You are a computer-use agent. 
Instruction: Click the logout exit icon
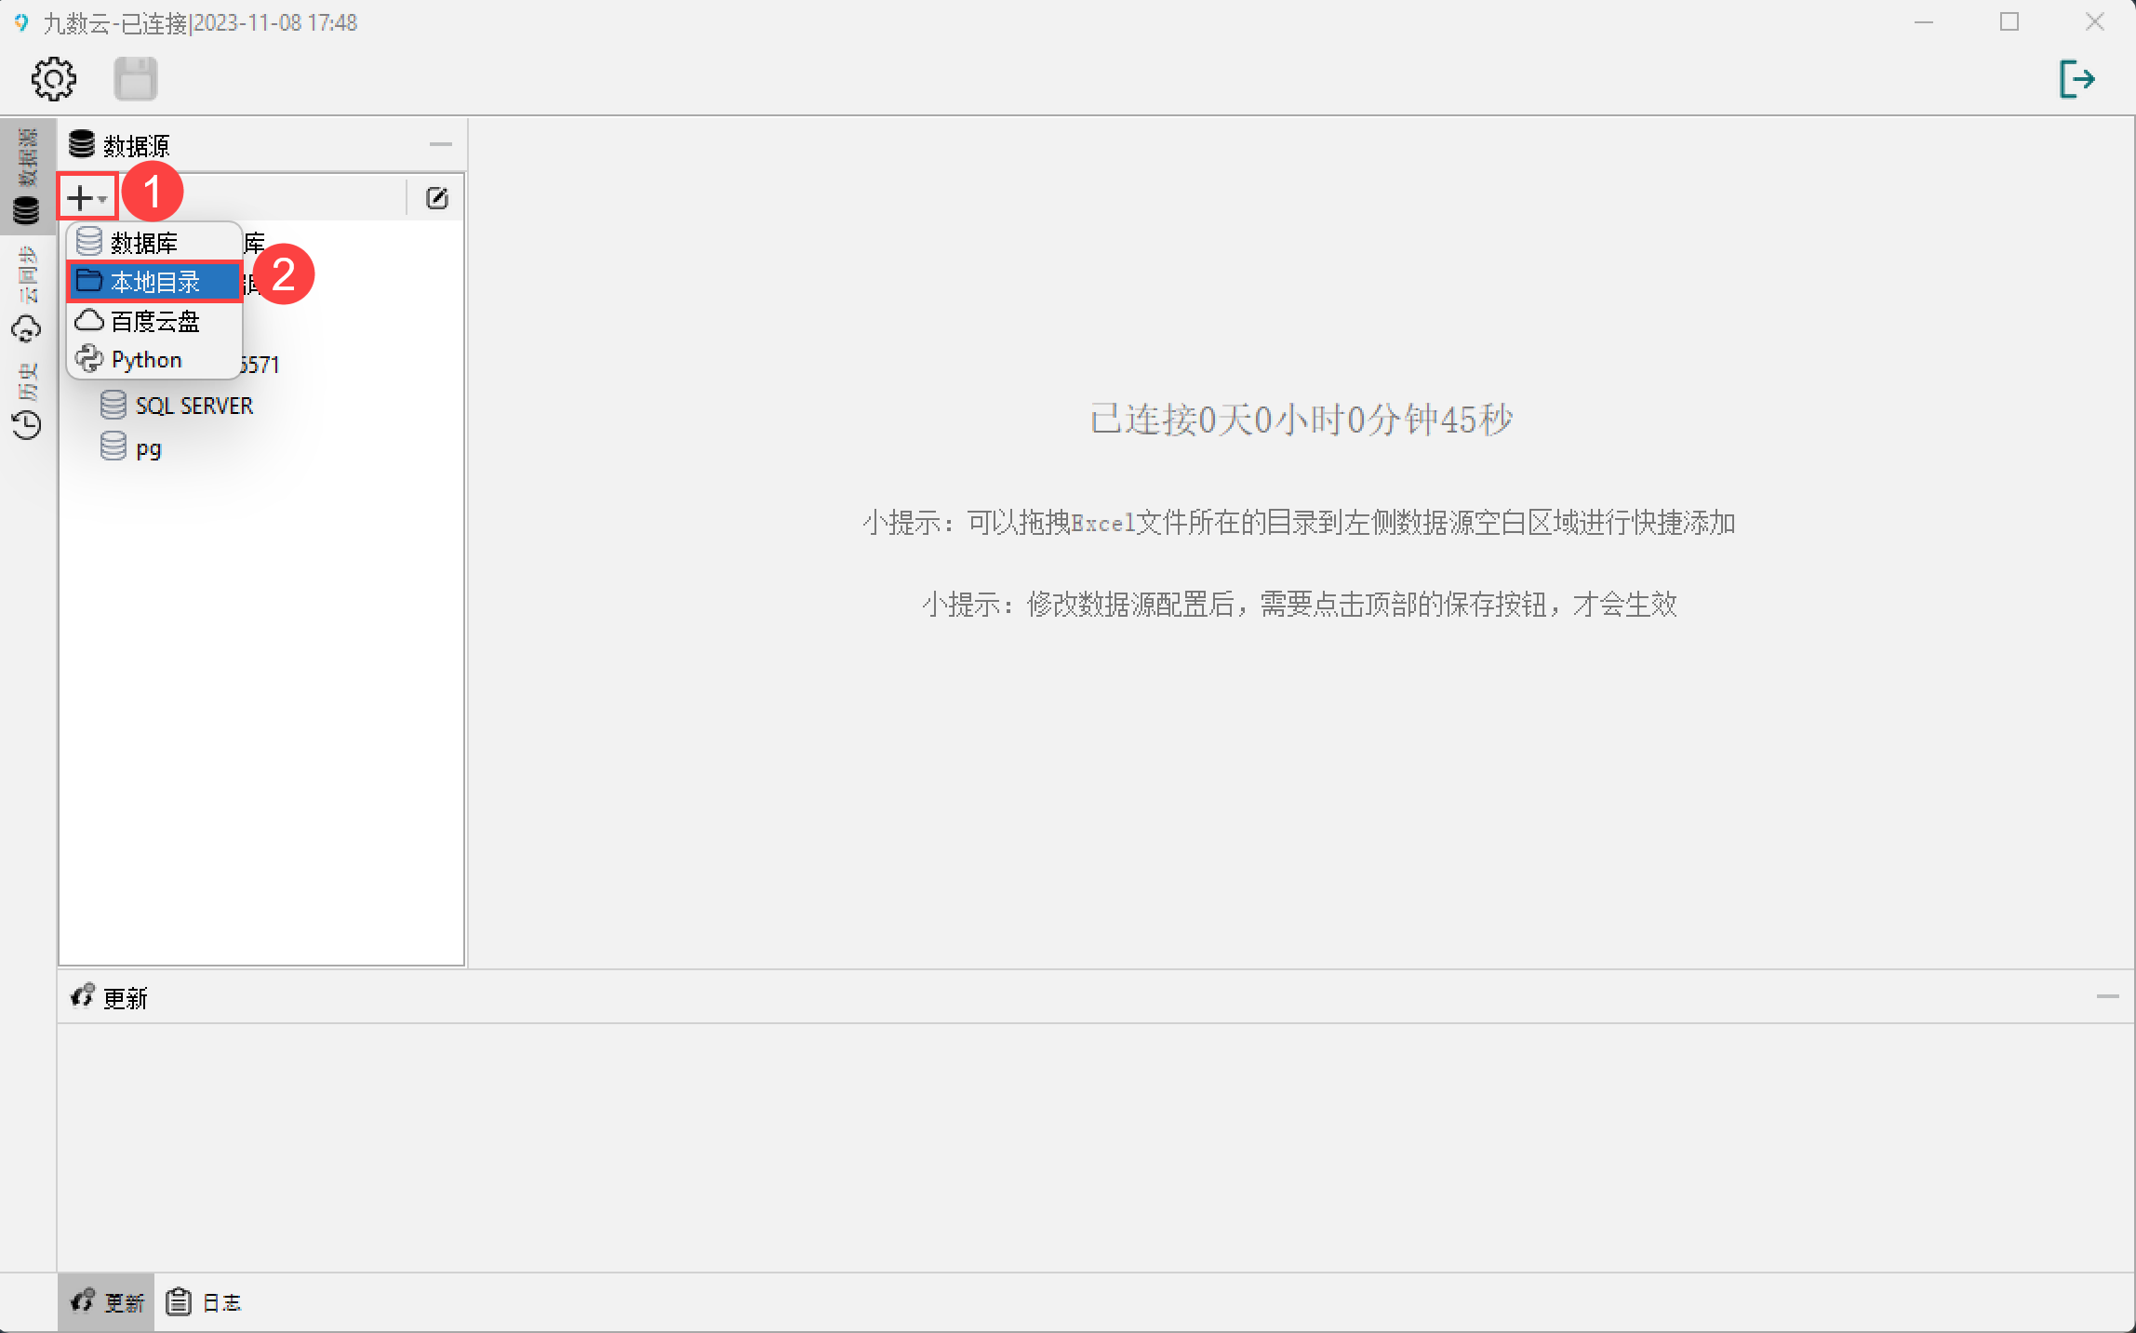point(2076,79)
